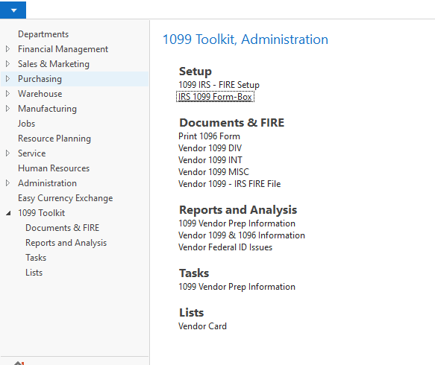This screenshot has width=435, height=365.
Task: Select Reports and Analysis in sidebar
Action: (x=66, y=243)
